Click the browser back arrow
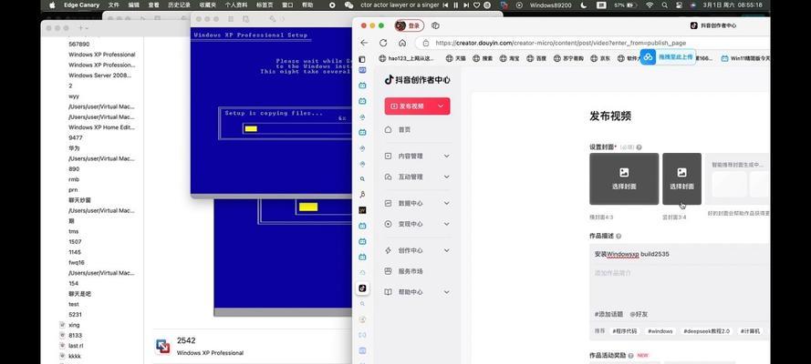The width and height of the screenshot is (811, 364). (x=364, y=43)
